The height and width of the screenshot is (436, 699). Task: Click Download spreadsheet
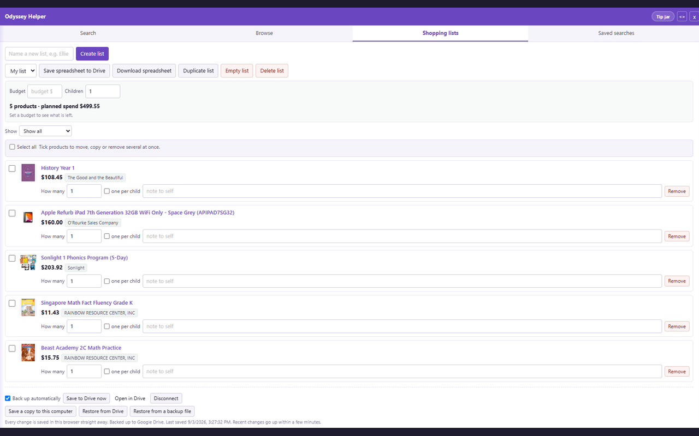(144, 71)
